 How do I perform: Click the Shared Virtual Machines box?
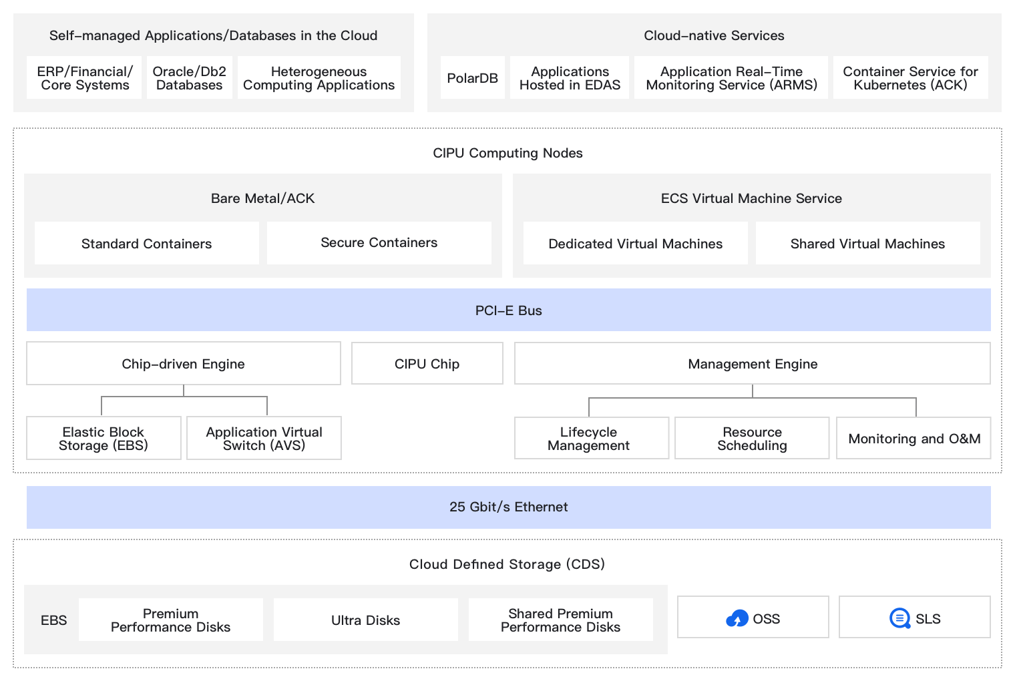867,244
